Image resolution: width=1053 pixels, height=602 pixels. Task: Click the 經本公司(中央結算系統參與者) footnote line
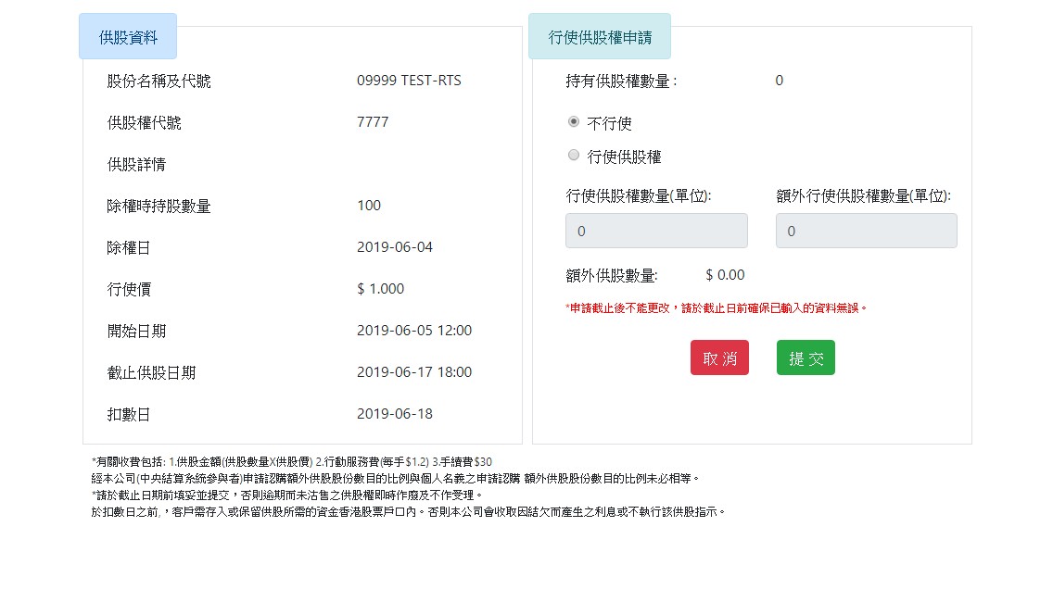coord(396,479)
